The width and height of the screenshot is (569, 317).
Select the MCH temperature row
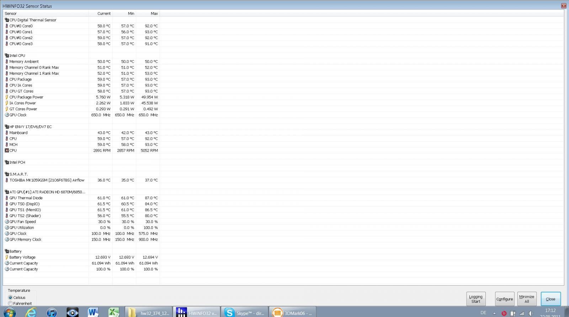81,144
